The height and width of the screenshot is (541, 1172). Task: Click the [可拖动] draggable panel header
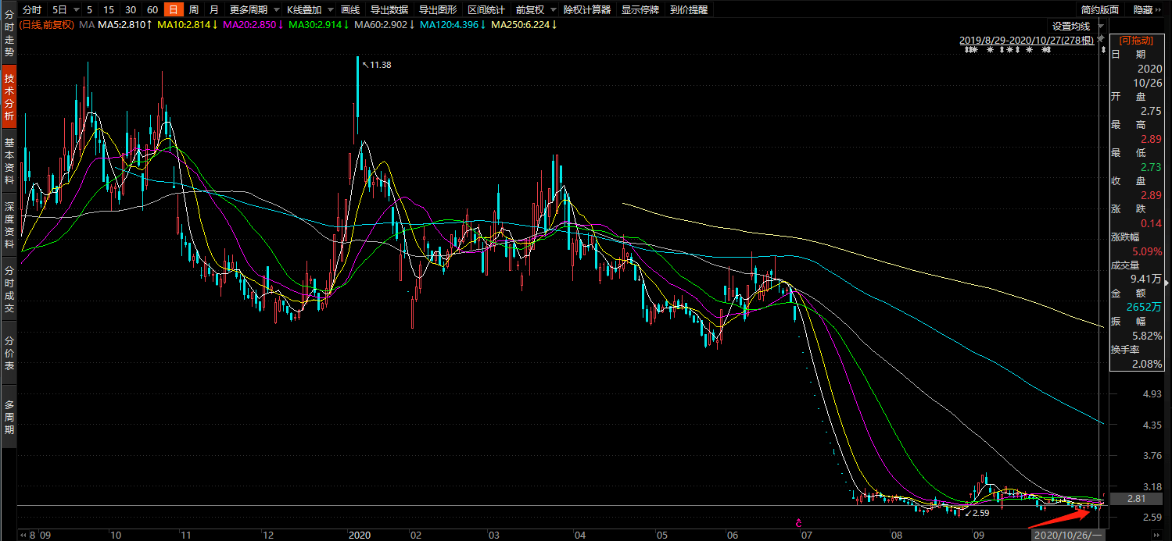click(x=1136, y=41)
